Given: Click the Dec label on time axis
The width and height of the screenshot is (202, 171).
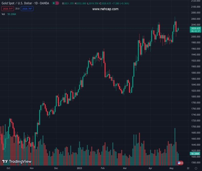Looking at the screenshot, I should click(x=56, y=168).
